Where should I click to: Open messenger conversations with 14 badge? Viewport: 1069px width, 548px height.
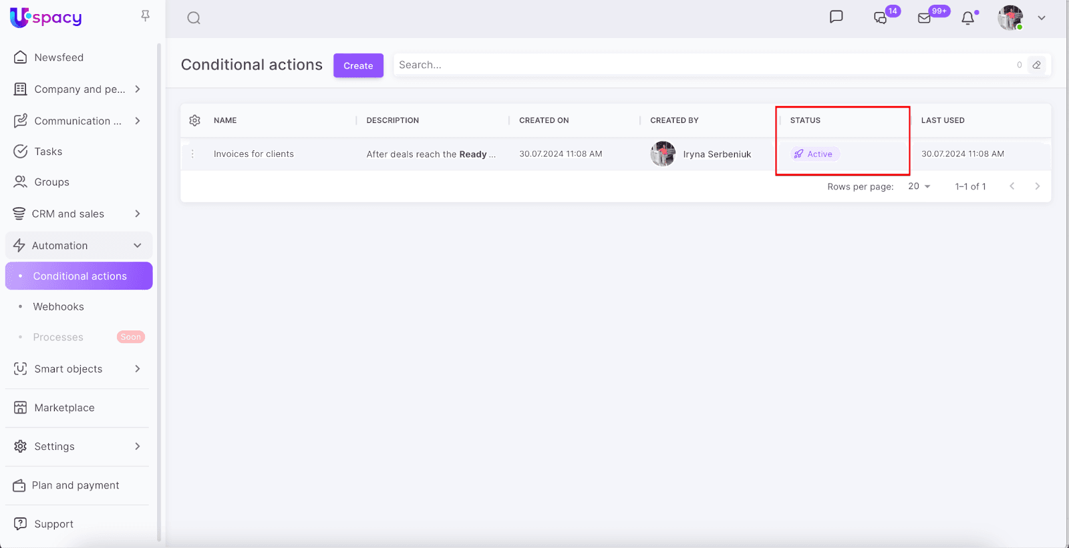881,18
